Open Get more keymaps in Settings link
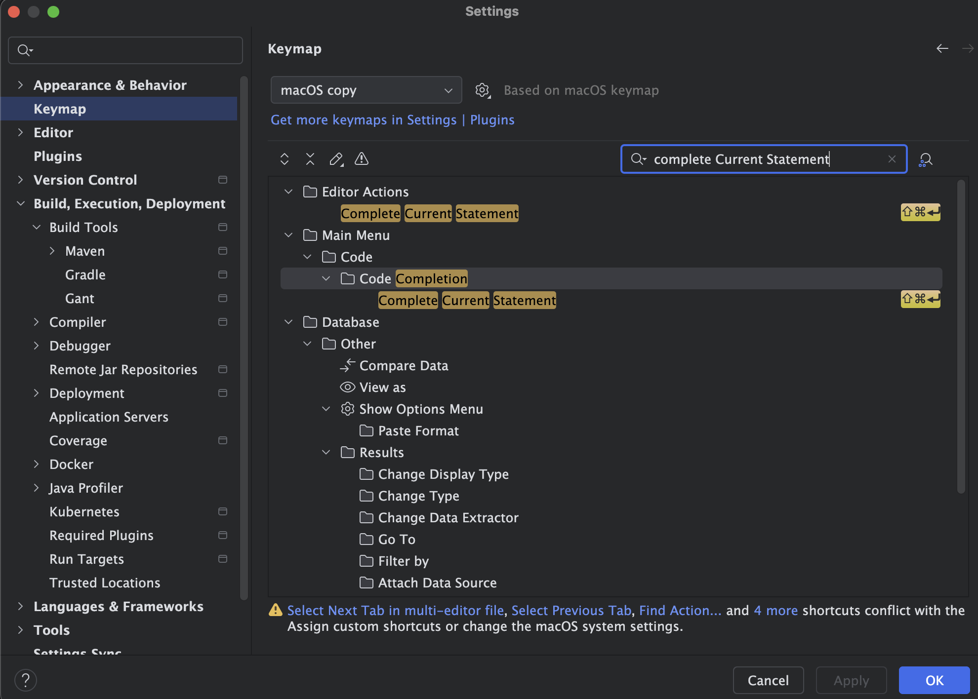This screenshot has height=699, width=978. (x=364, y=120)
